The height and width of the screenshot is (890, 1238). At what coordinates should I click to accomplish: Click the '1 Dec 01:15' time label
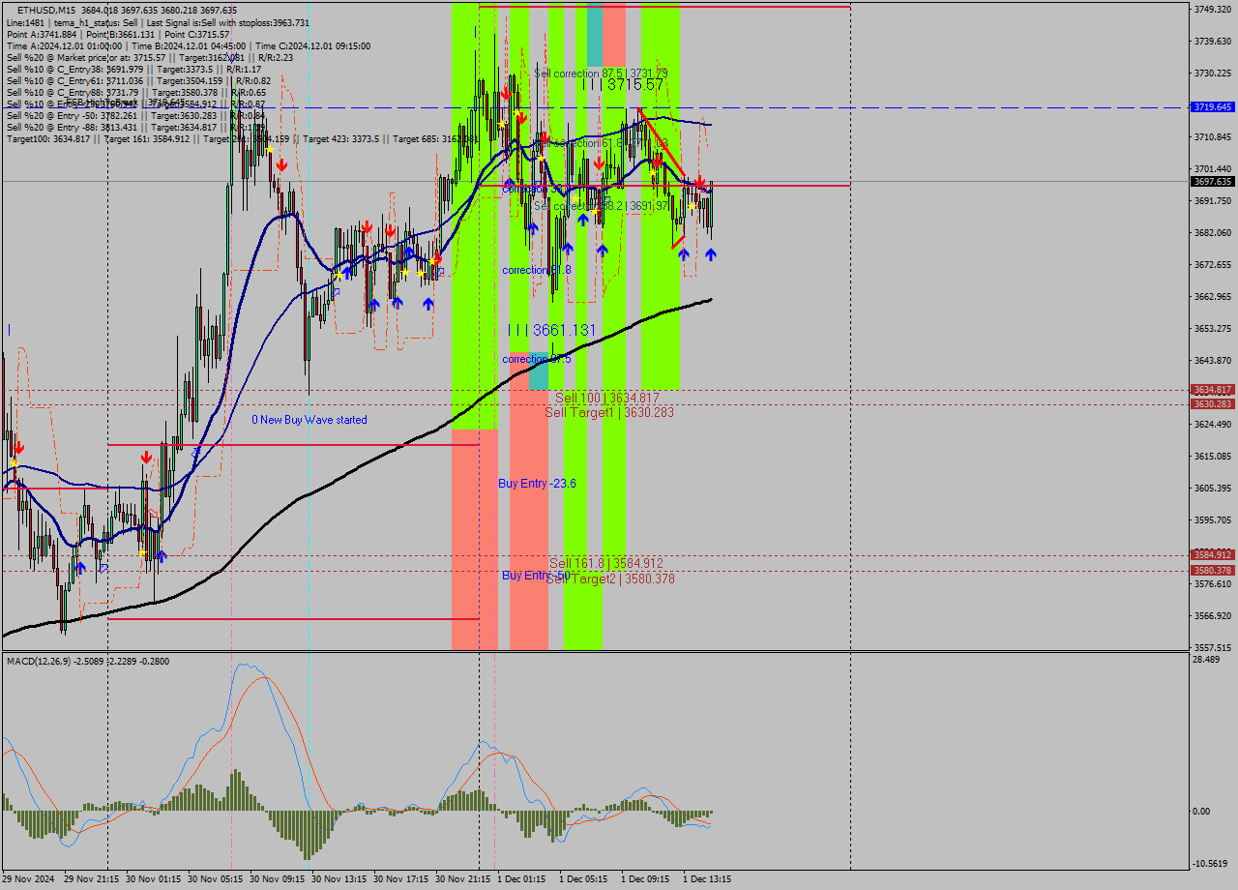521,879
